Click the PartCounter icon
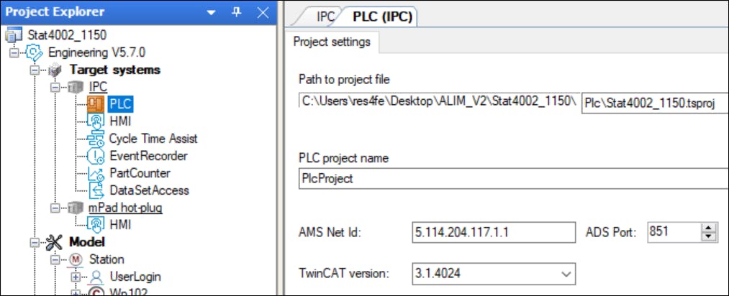Viewport: 729px width, 296px height. pyautogui.click(x=96, y=173)
